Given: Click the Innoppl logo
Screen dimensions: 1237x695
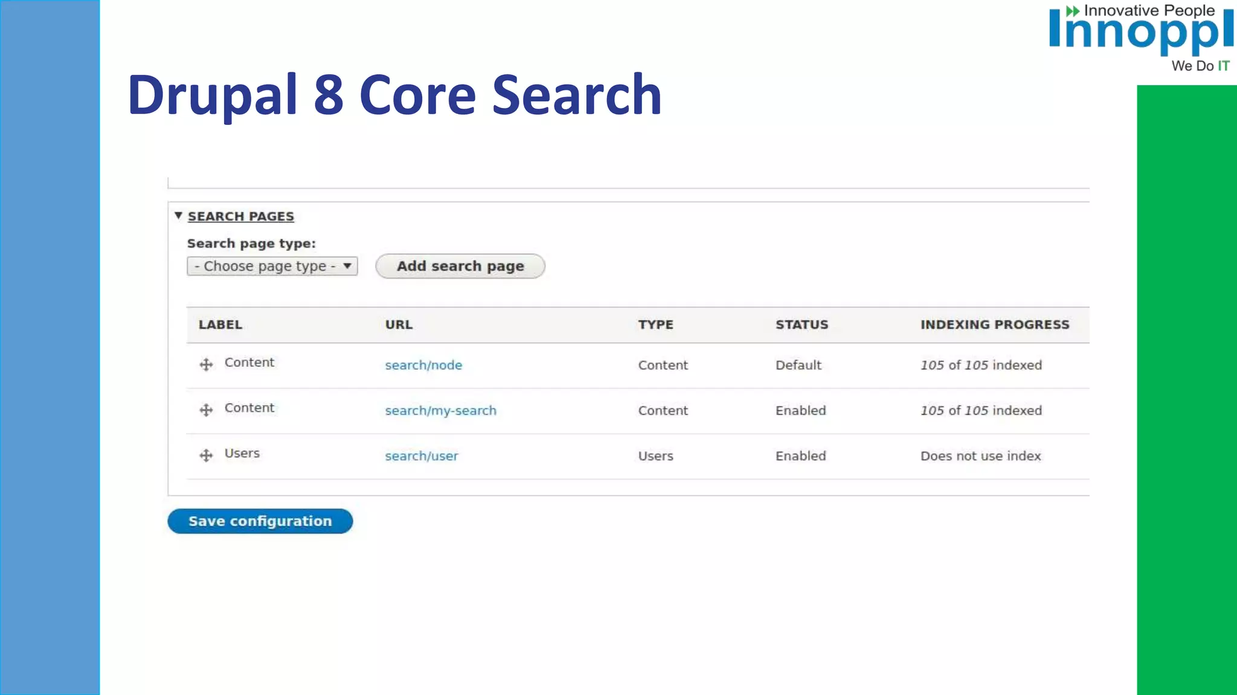Looking at the screenshot, I should coord(1142,38).
